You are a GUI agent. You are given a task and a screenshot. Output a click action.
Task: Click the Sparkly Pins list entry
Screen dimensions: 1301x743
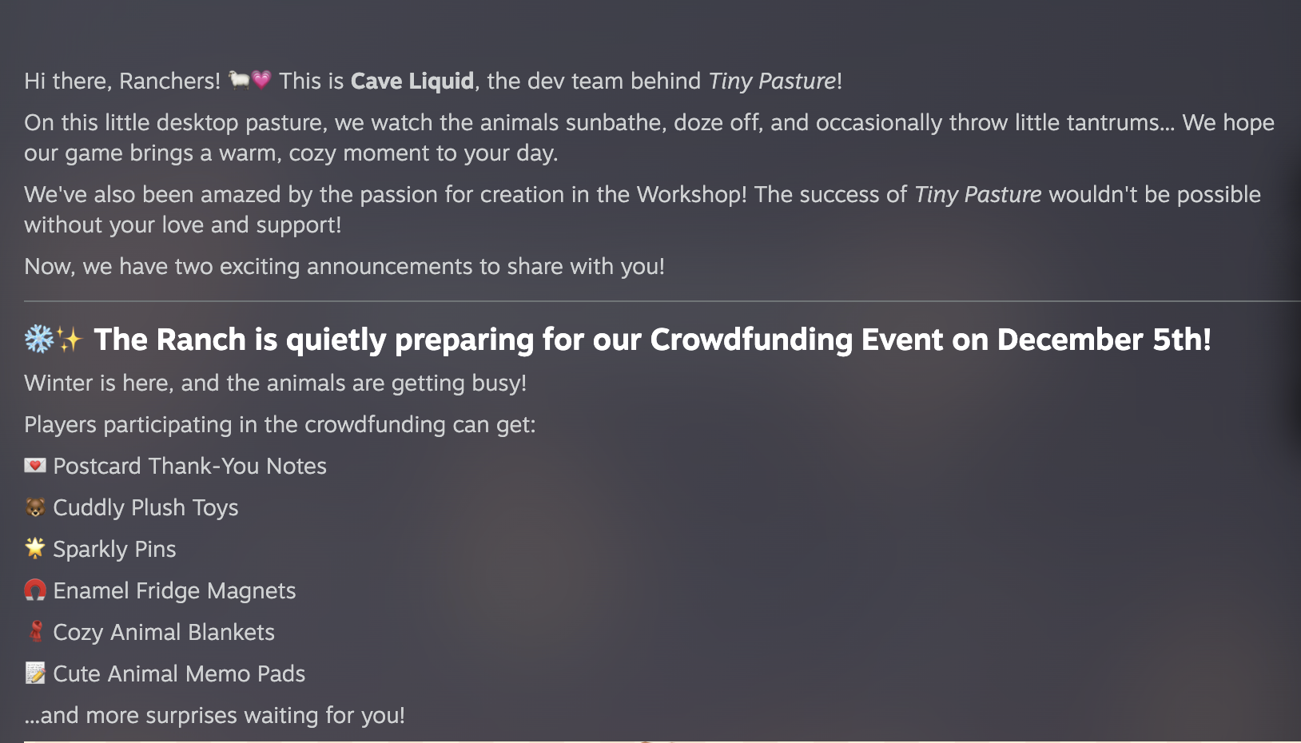point(114,550)
